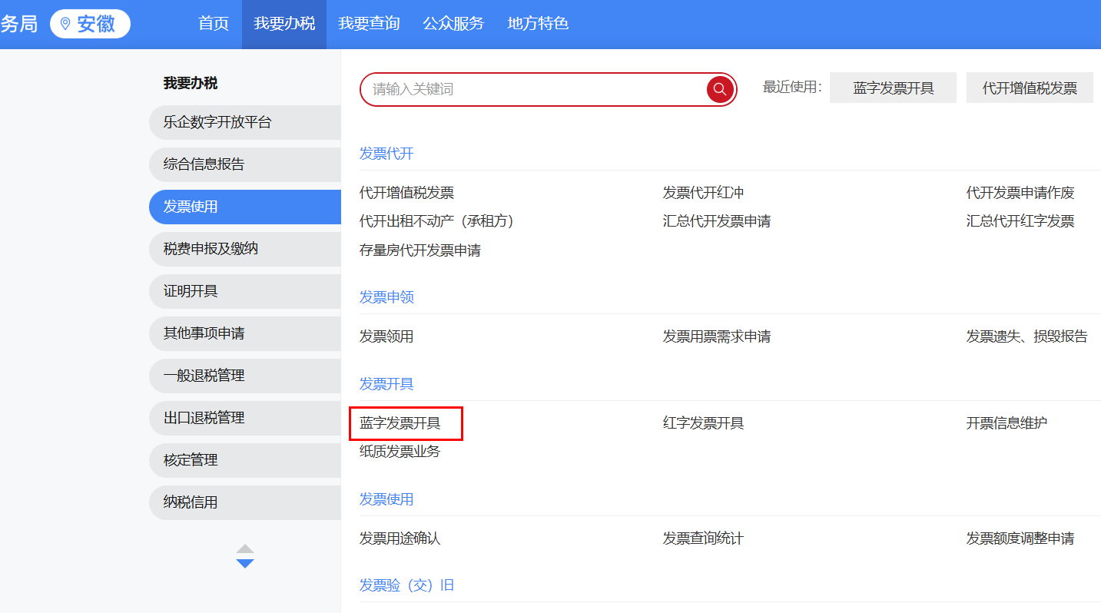This screenshot has height=613, width=1101.
Task: Open the 汇总代开发票申请 link
Action: (x=717, y=221)
